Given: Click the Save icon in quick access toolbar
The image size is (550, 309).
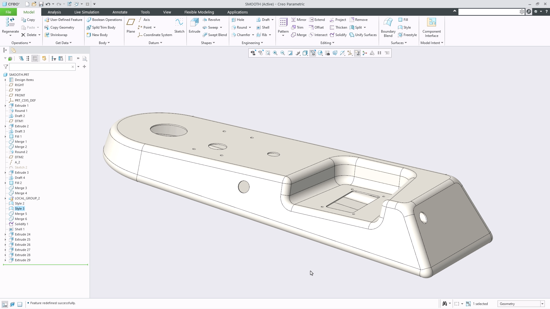Looking at the screenshot, I should coord(41,4).
